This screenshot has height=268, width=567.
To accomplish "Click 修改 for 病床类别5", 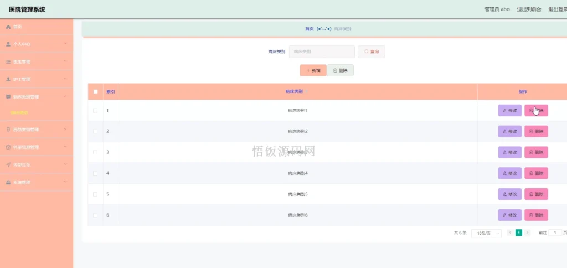I will 510,194.
